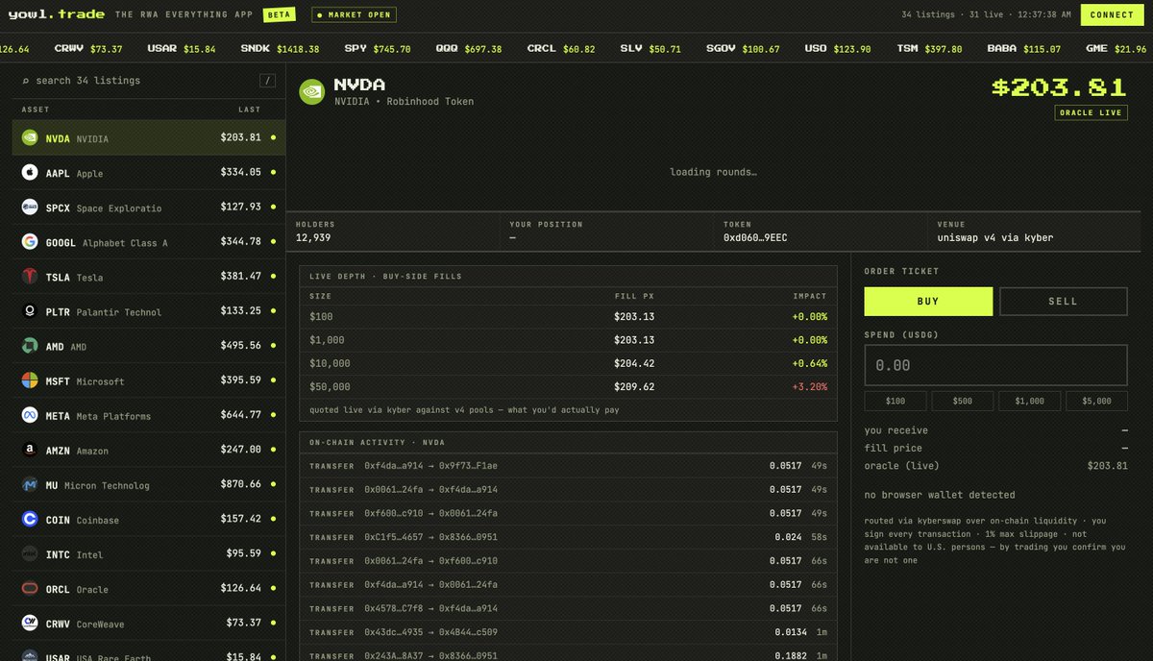Click the $50,000 depth row size

click(330, 386)
